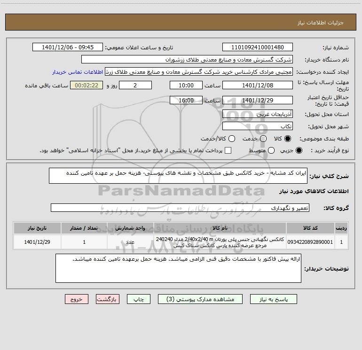Click the طبقه بندی موضوعی label
The height and width of the screenshot is (350, 362).
pos(324,139)
